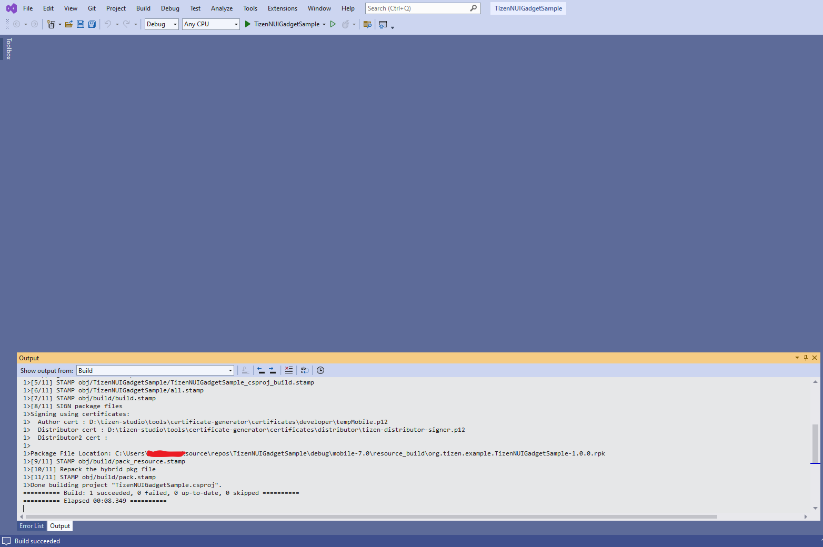Select the TizenNUIGadgetSample startup project button

coord(287,24)
